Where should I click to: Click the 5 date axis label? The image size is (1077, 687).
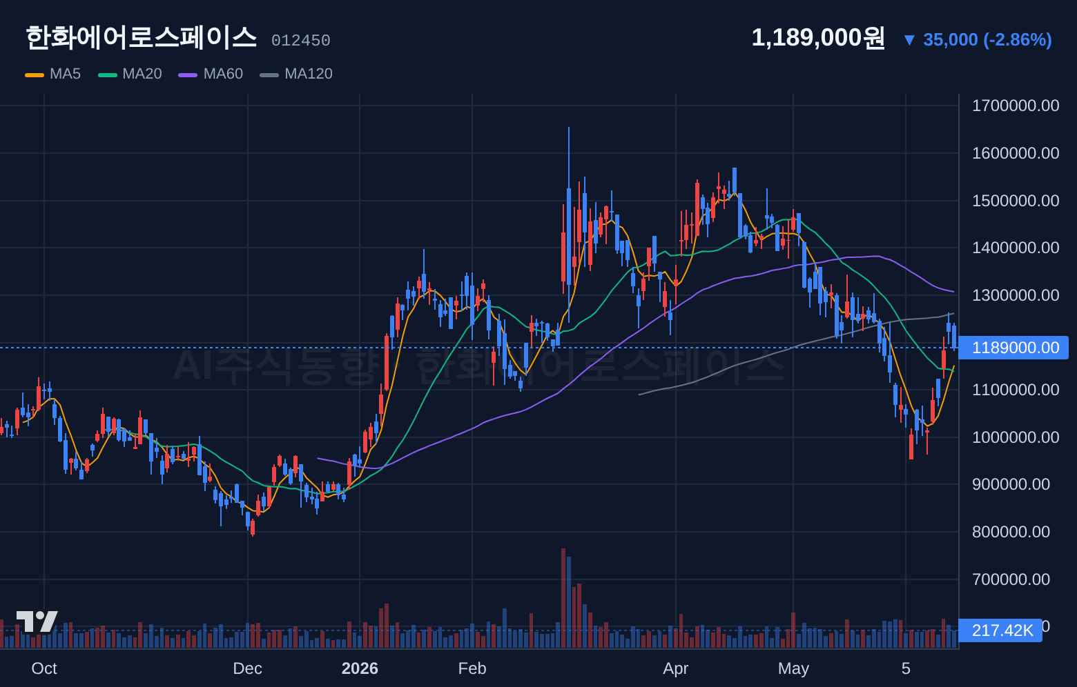(x=906, y=668)
